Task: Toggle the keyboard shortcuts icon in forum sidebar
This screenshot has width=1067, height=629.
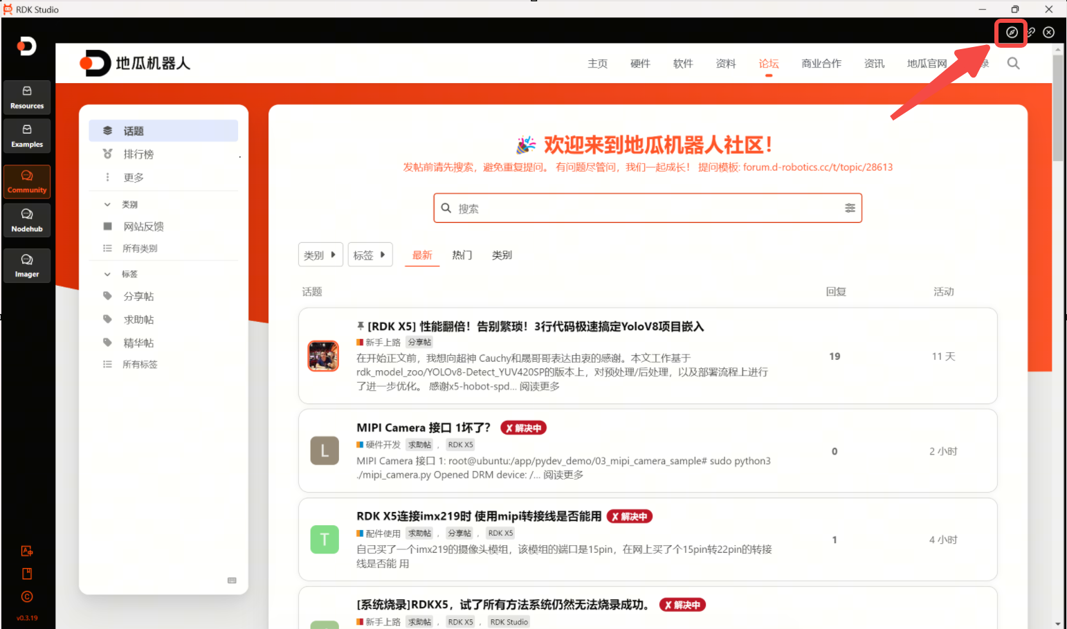Action: pos(232,581)
